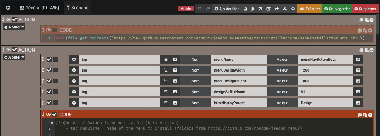Uncheck the bottom CODE block checkbox
Image resolution: width=380 pixels, height=136 pixels.
[x=55, y=114]
